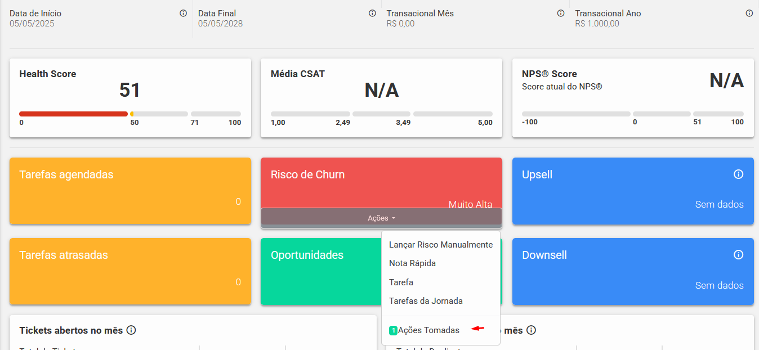Open the Tarefas agendadas card
Image resolution: width=759 pixels, height=350 pixels.
[130, 191]
